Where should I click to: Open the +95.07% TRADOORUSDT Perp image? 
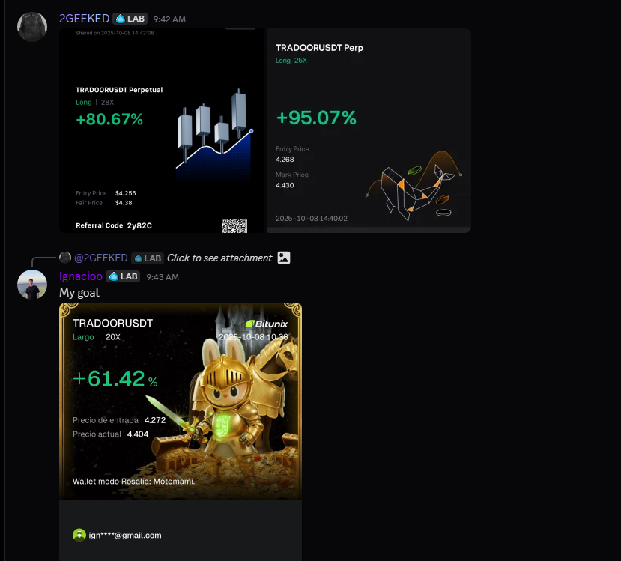(369, 130)
